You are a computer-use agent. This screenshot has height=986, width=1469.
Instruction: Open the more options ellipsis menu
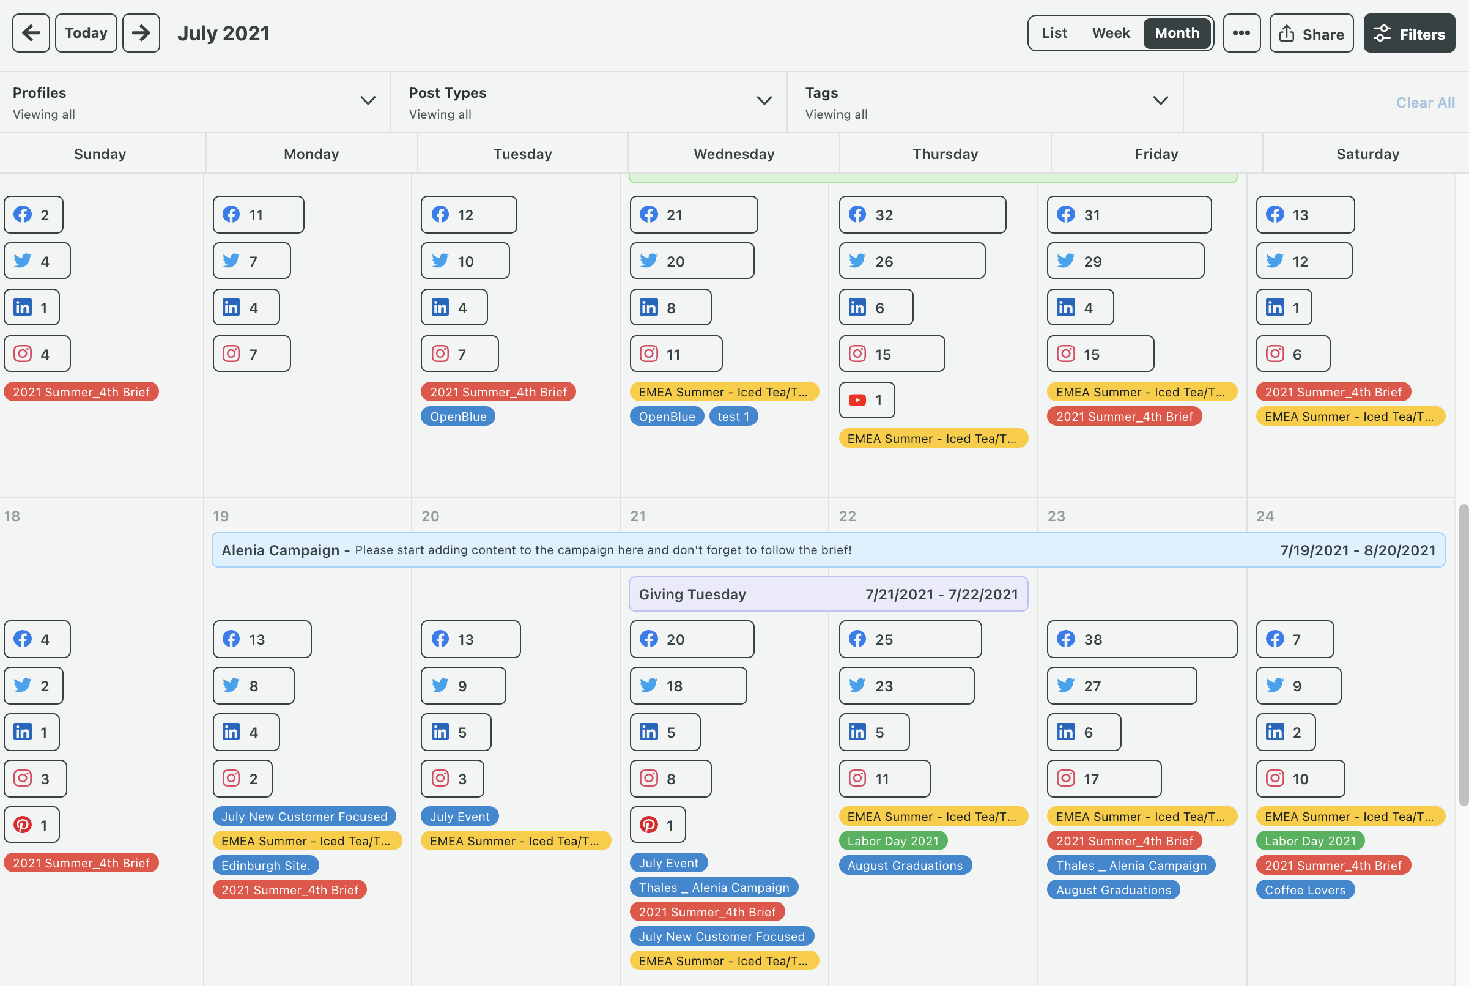point(1241,32)
